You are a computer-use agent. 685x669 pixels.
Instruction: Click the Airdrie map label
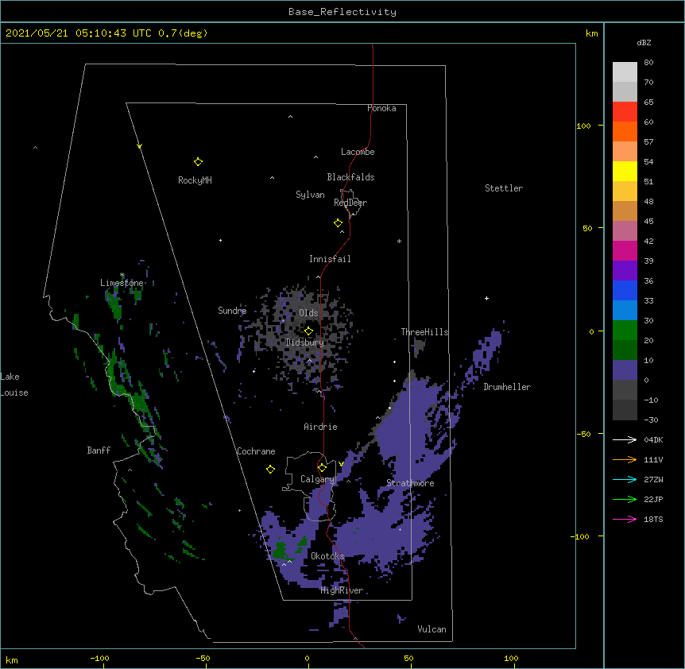(x=321, y=427)
